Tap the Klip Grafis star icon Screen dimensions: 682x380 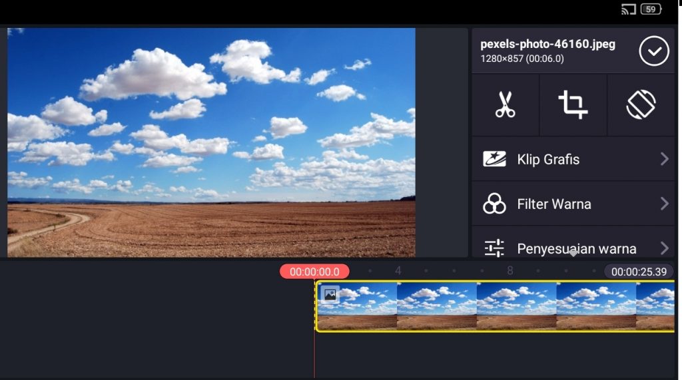click(495, 159)
